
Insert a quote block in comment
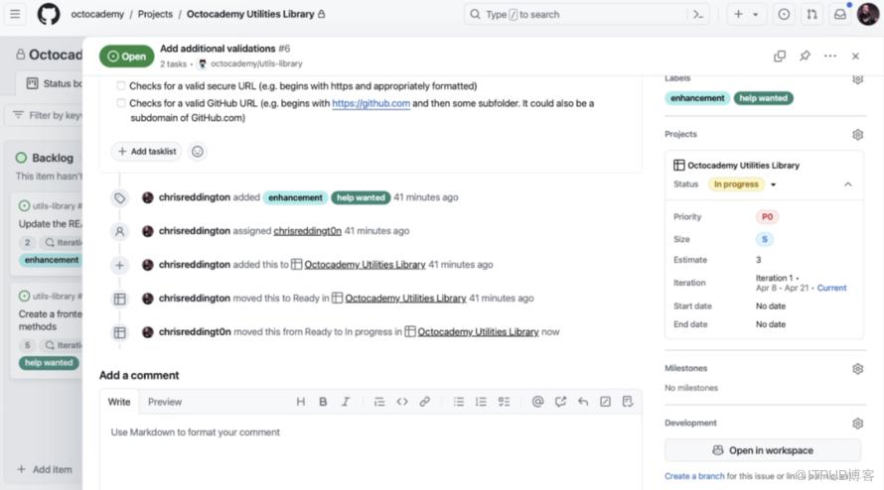(379, 402)
